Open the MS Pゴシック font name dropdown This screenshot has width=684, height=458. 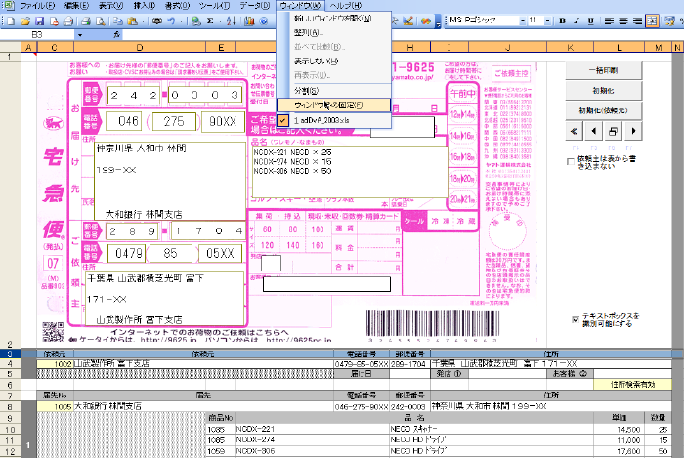point(522,21)
